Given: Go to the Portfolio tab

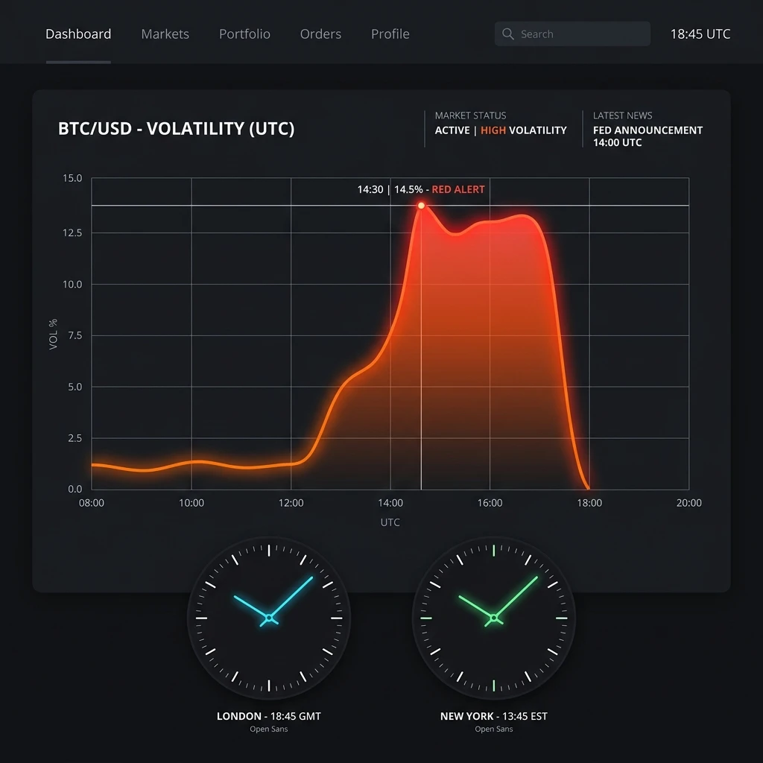Looking at the screenshot, I should (244, 34).
